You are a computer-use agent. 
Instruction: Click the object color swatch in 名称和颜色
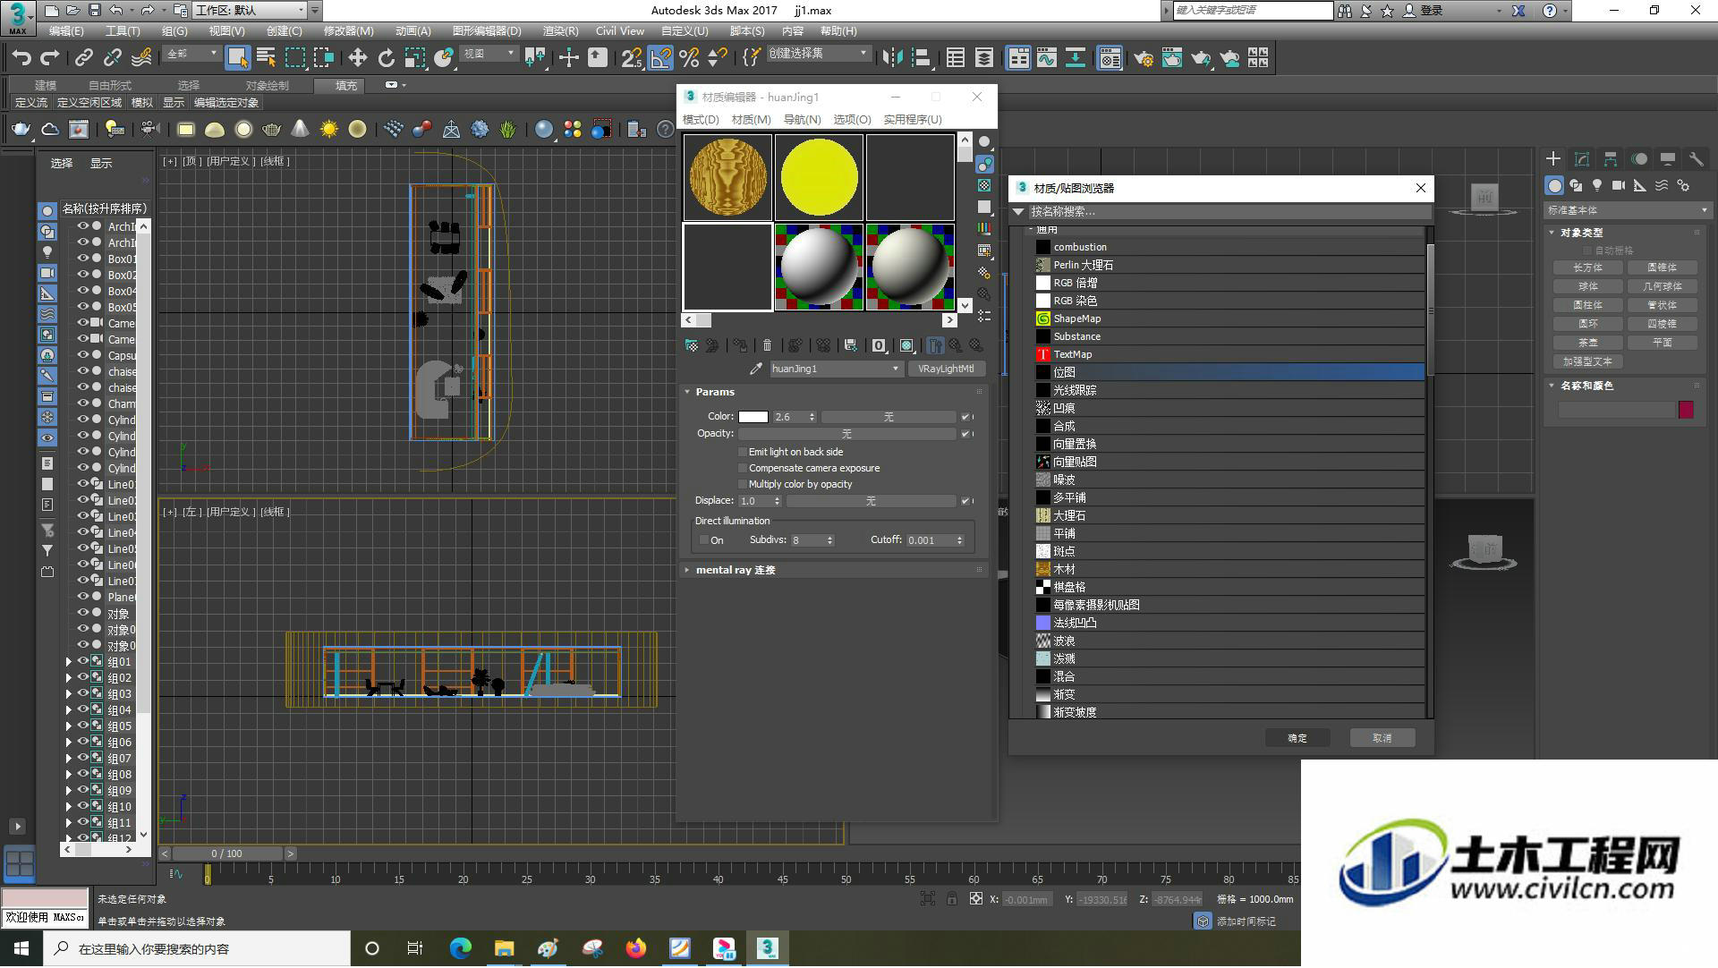tap(1686, 410)
